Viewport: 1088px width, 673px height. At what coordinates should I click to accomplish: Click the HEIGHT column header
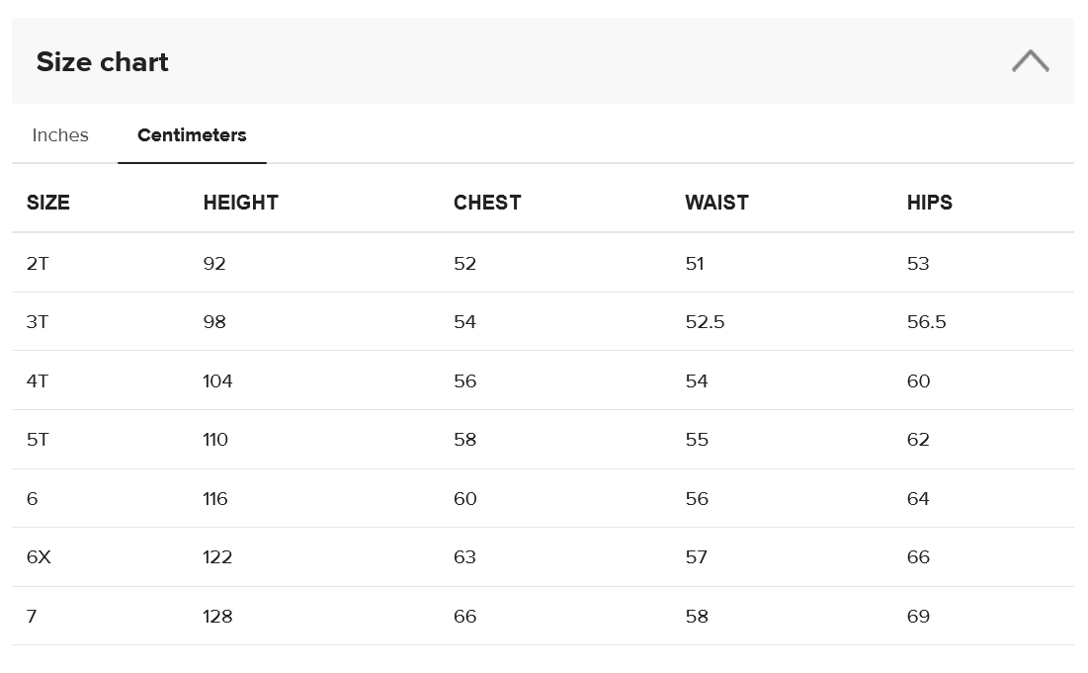pos(241,203)
